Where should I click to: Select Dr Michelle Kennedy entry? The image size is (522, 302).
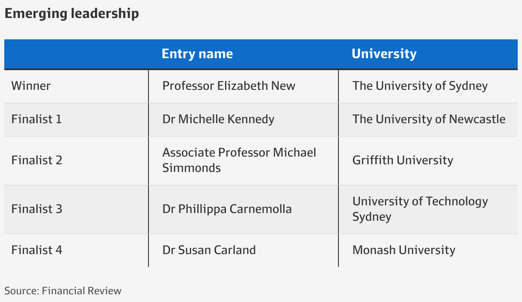(x=218, y=119)
